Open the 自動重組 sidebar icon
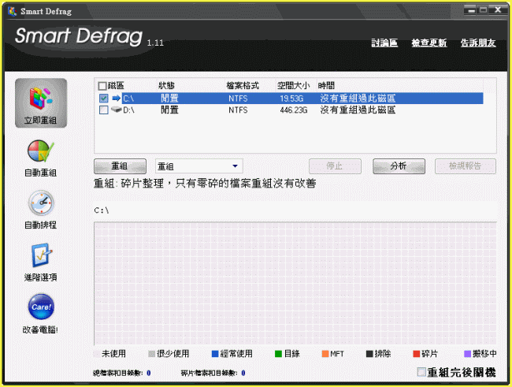 click(41, 152)
